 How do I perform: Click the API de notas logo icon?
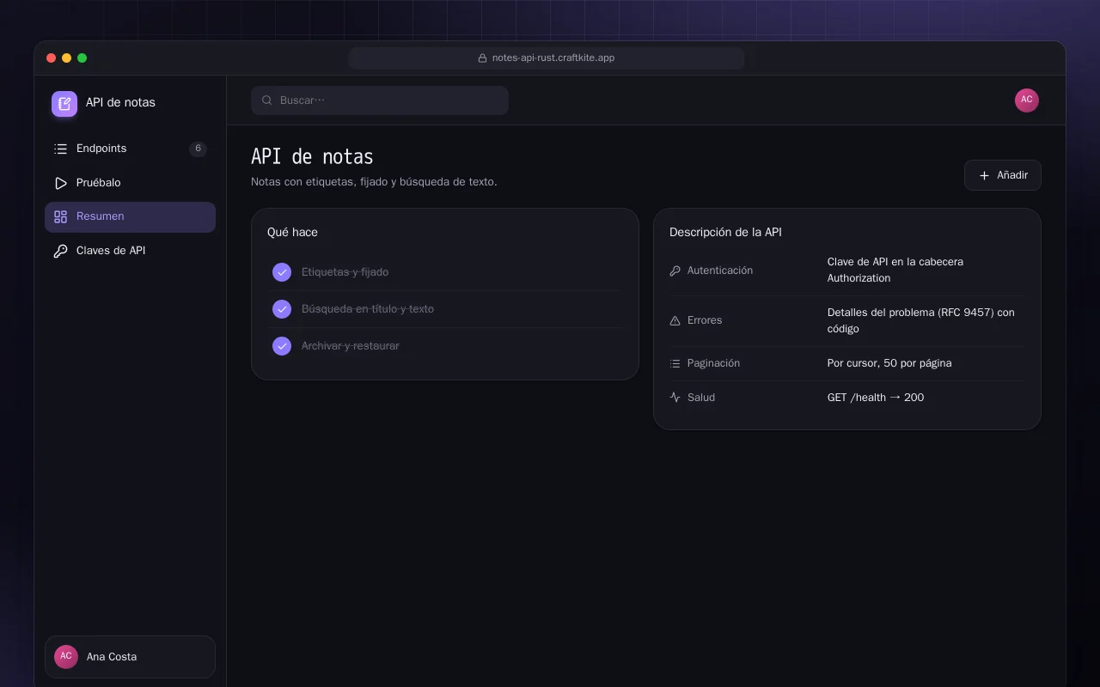point(64,104)
